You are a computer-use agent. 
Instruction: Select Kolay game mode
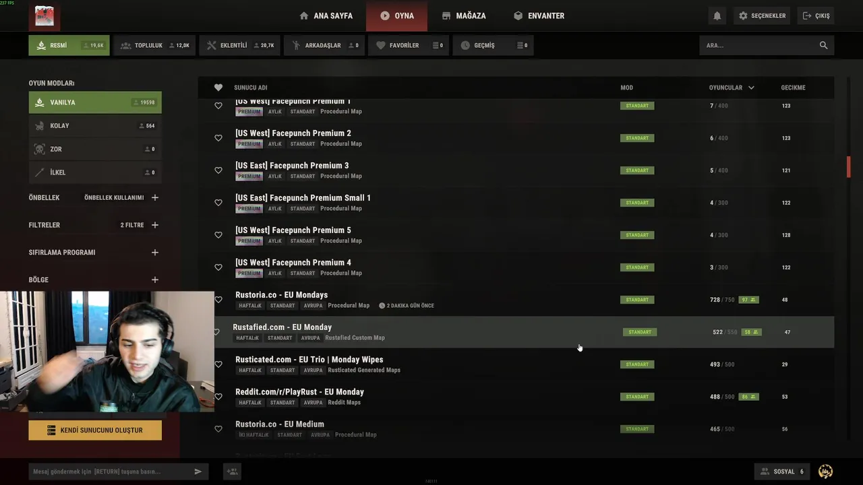click(x=95, y=126)
